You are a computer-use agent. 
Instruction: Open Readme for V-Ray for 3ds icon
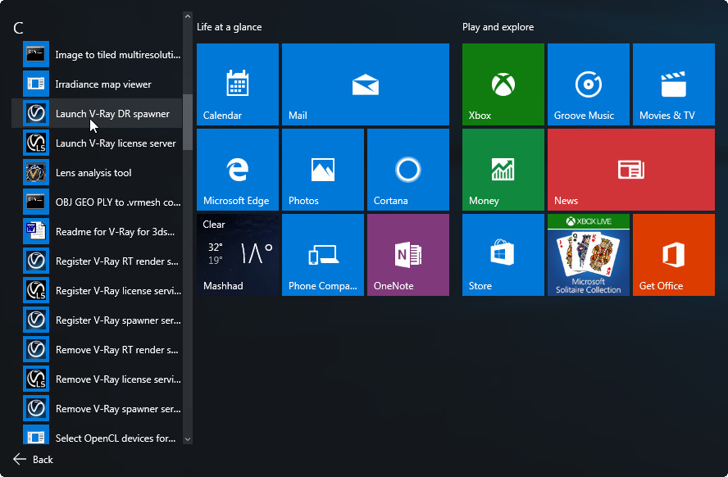[36, 232]
